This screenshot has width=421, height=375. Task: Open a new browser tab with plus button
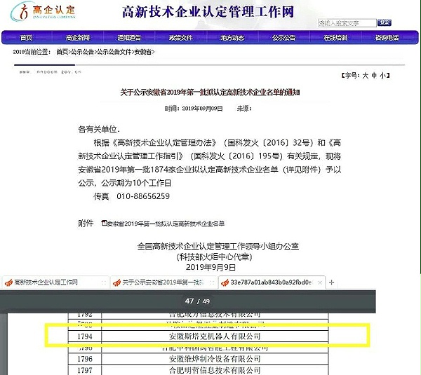[332, 282]
